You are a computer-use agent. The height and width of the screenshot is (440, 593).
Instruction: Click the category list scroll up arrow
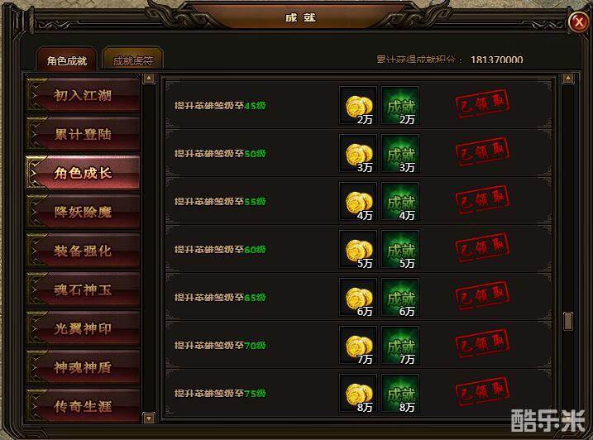pyautogui.click(x=149, y=79)
